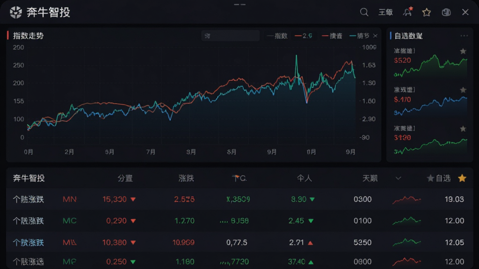Select the MC stock code
The height and width of the screenshot is (269, 479).
pos(70,221)
